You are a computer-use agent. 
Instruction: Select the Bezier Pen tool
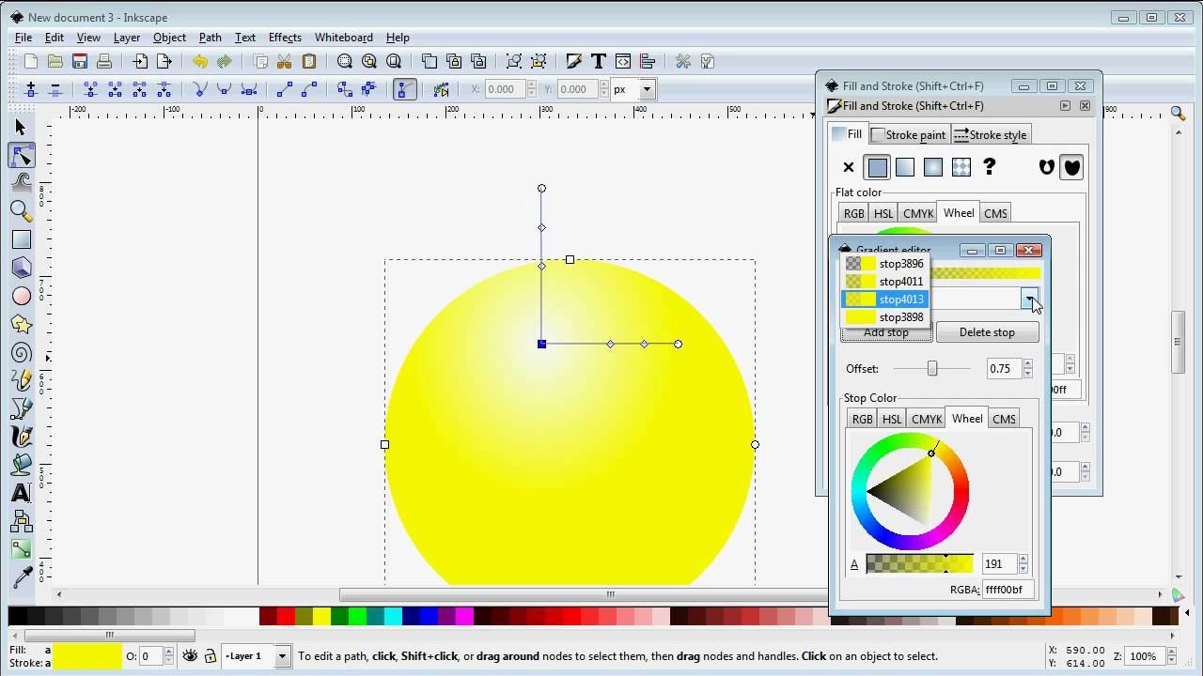(x=21, y=408)
